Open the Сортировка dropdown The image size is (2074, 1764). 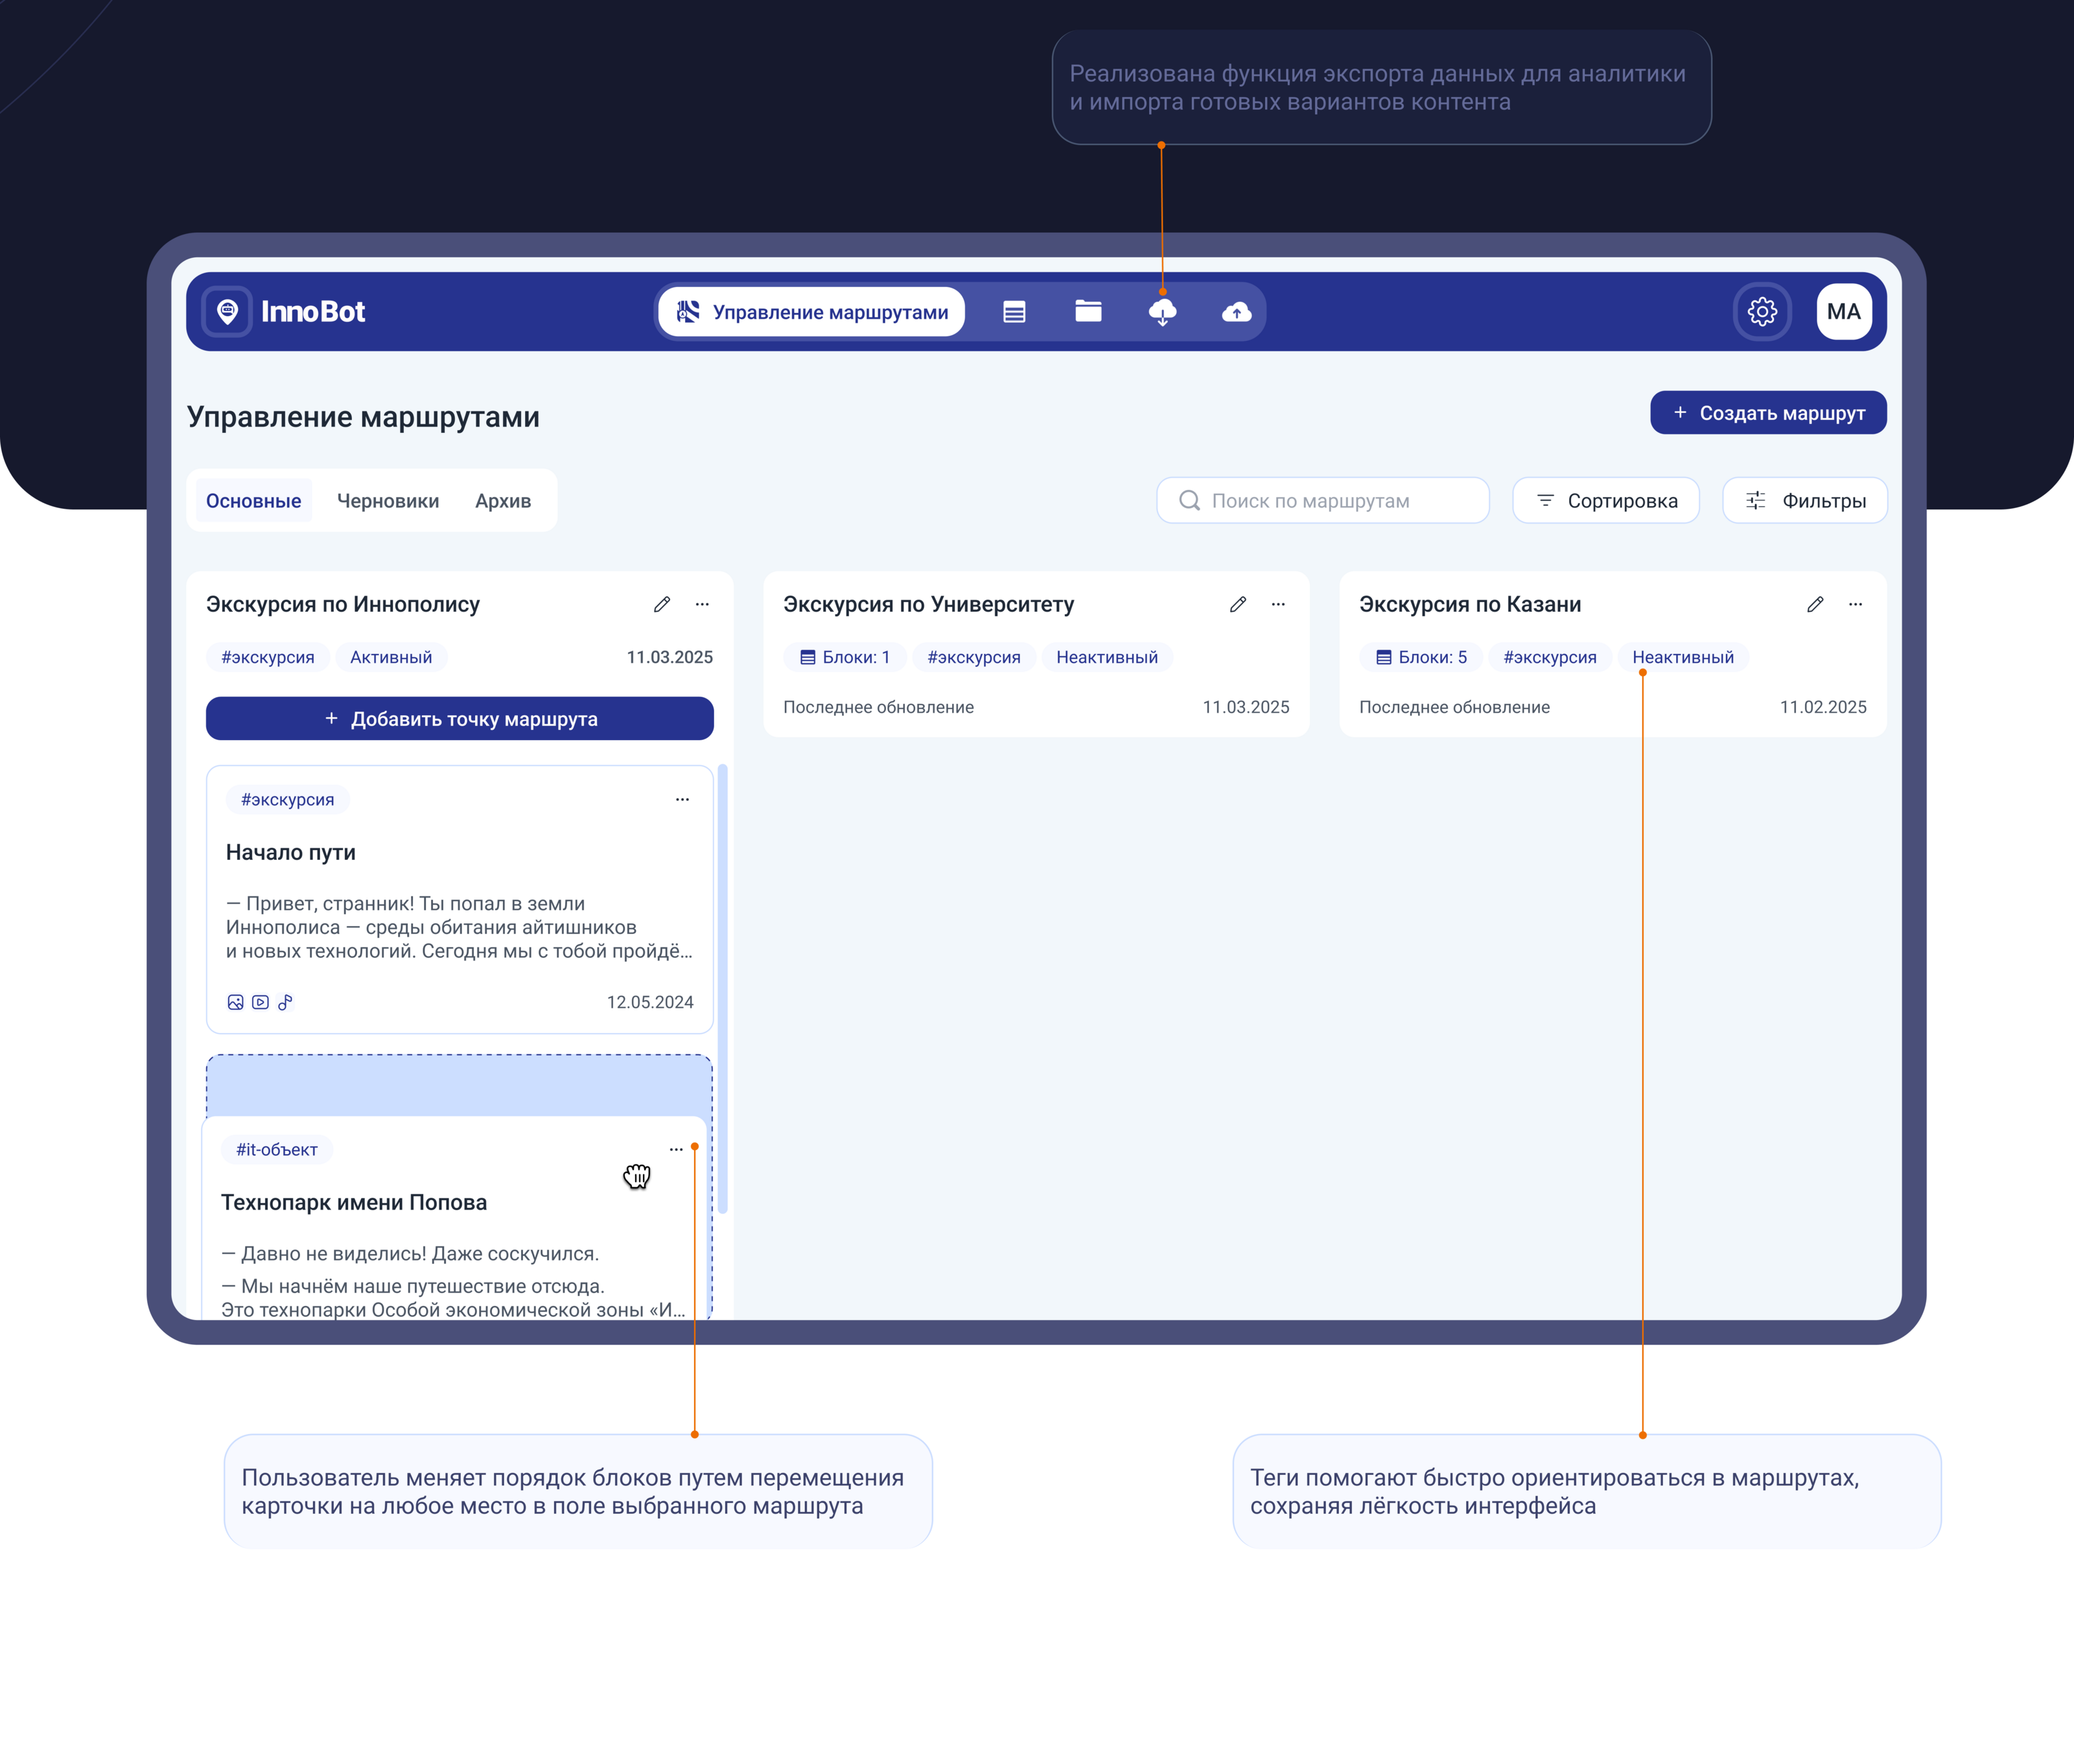(x=1605, y=500)
